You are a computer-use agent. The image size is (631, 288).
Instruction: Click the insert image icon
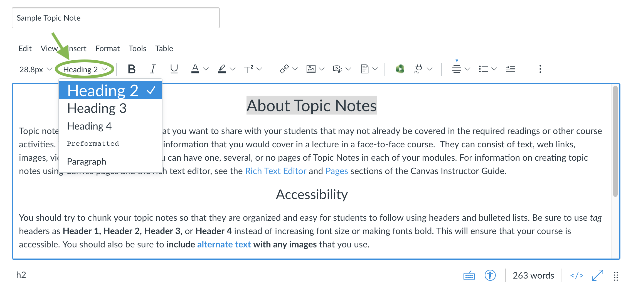click(311, 69)
